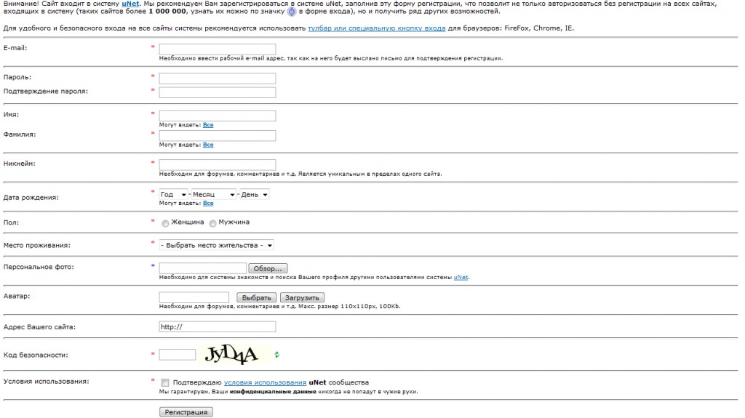Open the uNet link under personal photo

click(x=461, y=278)
